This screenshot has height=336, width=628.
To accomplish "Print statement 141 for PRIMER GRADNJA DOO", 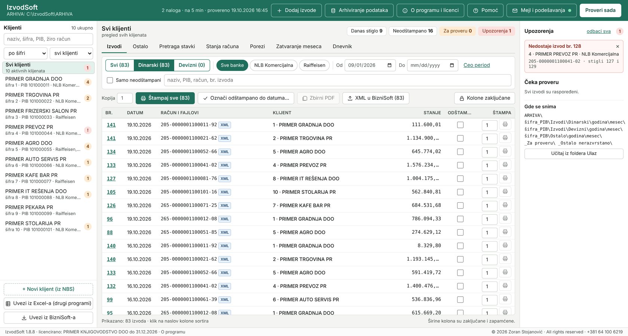I will 505,124.
